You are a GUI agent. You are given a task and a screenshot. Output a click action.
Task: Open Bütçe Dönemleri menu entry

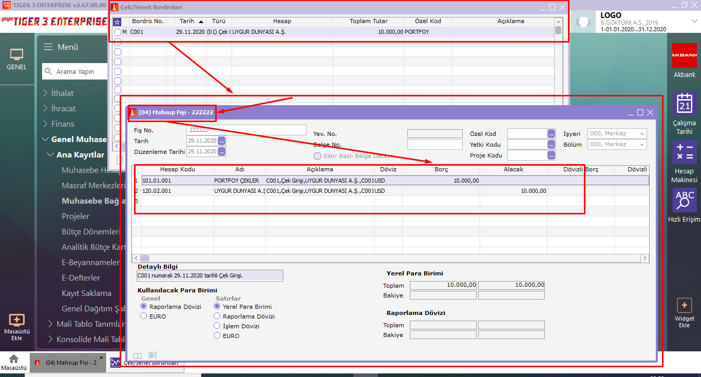(x=91, y=231)
